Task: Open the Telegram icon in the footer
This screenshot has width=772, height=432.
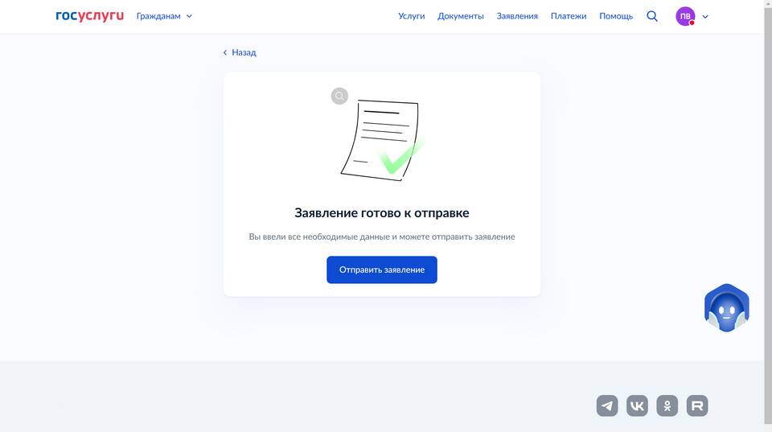Action: 607,405
